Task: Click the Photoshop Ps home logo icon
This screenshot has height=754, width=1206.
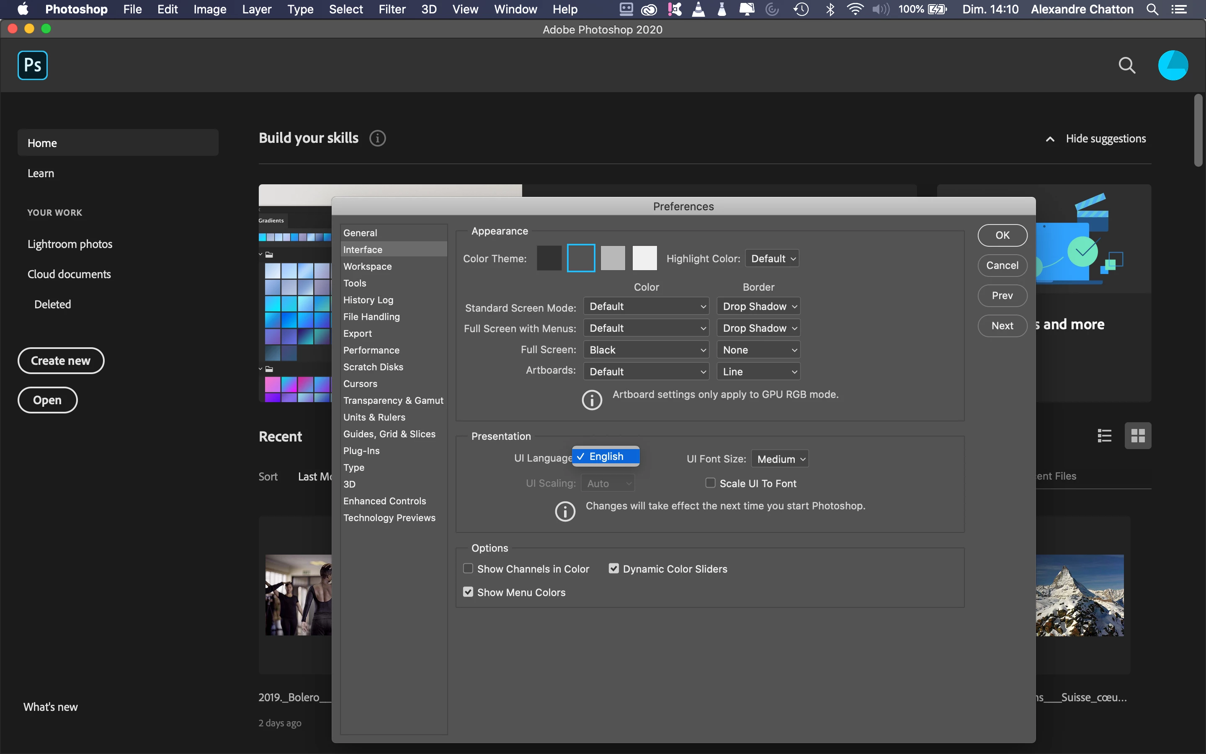Action: [x=32, y=65]
